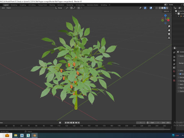Click the zoom magnifier navigation icon
This screenshot has height=138, width=184.
tap(169, 26)
